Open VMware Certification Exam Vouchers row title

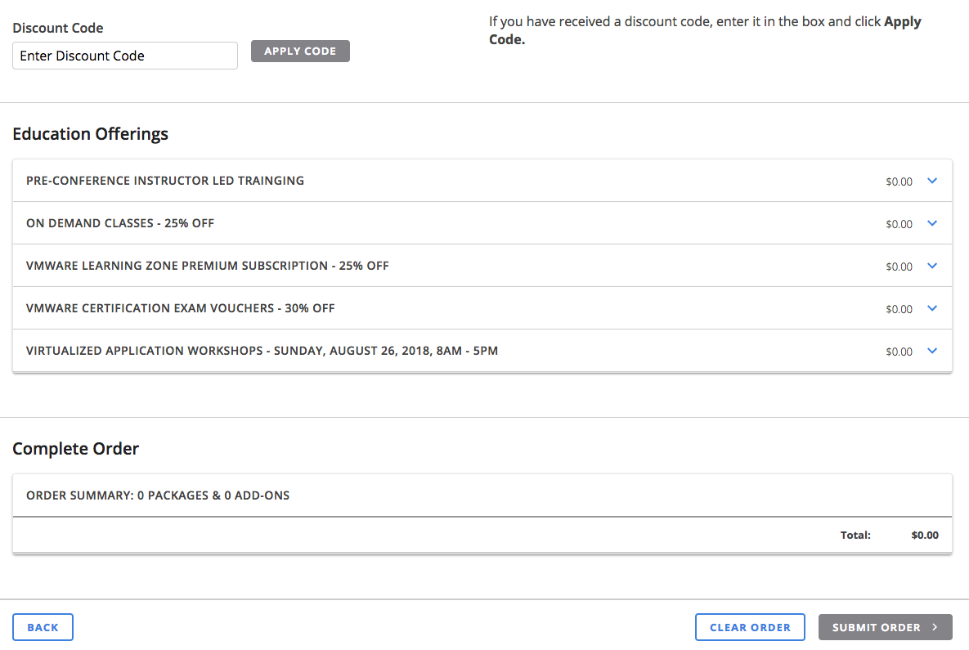pyautogui.click(x=181, y=308)
